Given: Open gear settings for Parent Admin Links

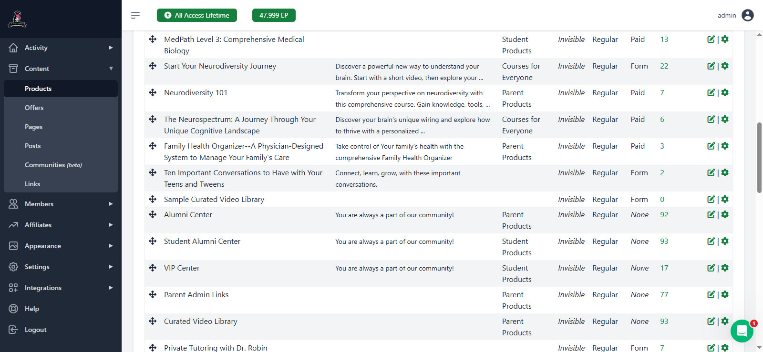Looking at the screenshot, I should [x=725, y=295].
